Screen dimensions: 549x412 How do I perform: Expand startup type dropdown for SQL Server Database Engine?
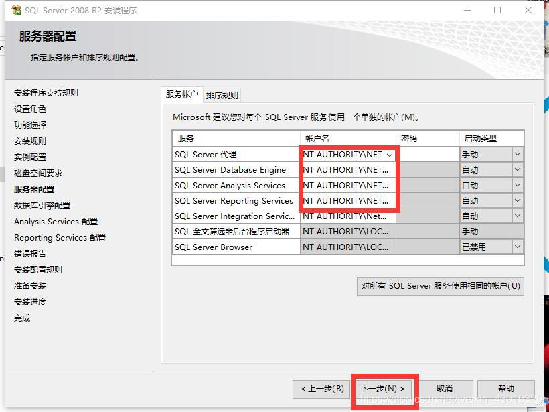518,169
